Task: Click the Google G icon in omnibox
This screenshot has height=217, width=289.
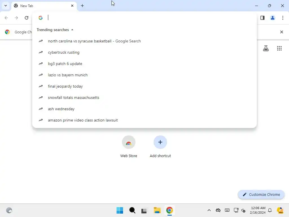Action: click(x=41, y=18)
